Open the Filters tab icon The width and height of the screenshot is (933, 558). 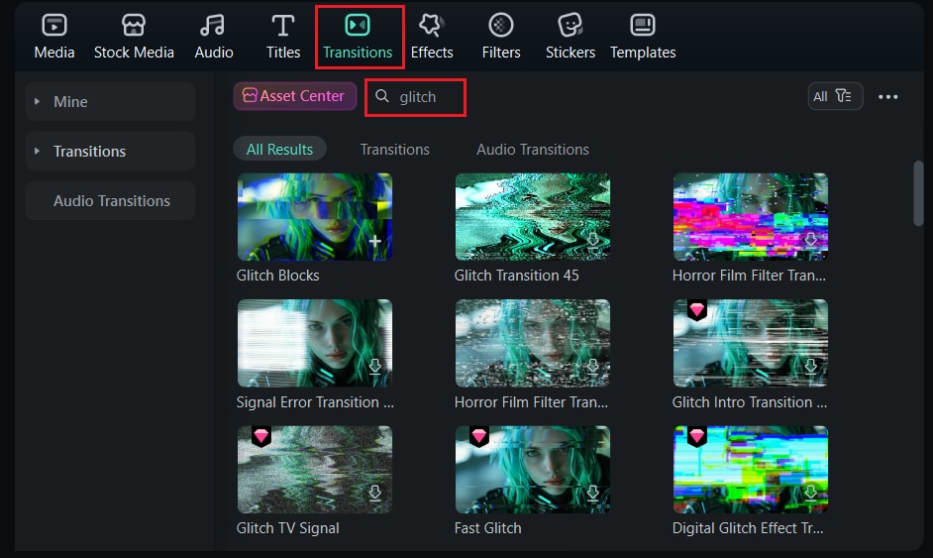501,25
